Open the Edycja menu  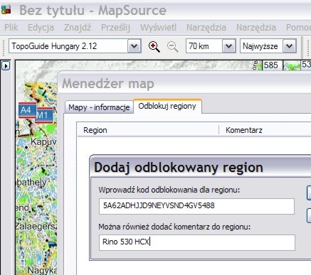pyautogui.click(x=41, y=28)
